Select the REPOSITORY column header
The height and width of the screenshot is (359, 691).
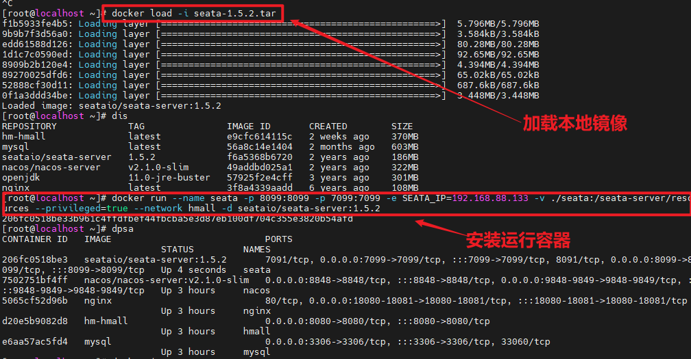29,127
